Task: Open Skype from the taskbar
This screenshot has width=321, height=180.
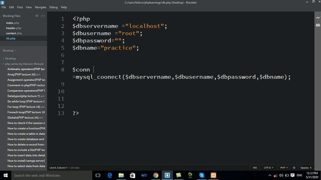Action: (x=202, y=175)
